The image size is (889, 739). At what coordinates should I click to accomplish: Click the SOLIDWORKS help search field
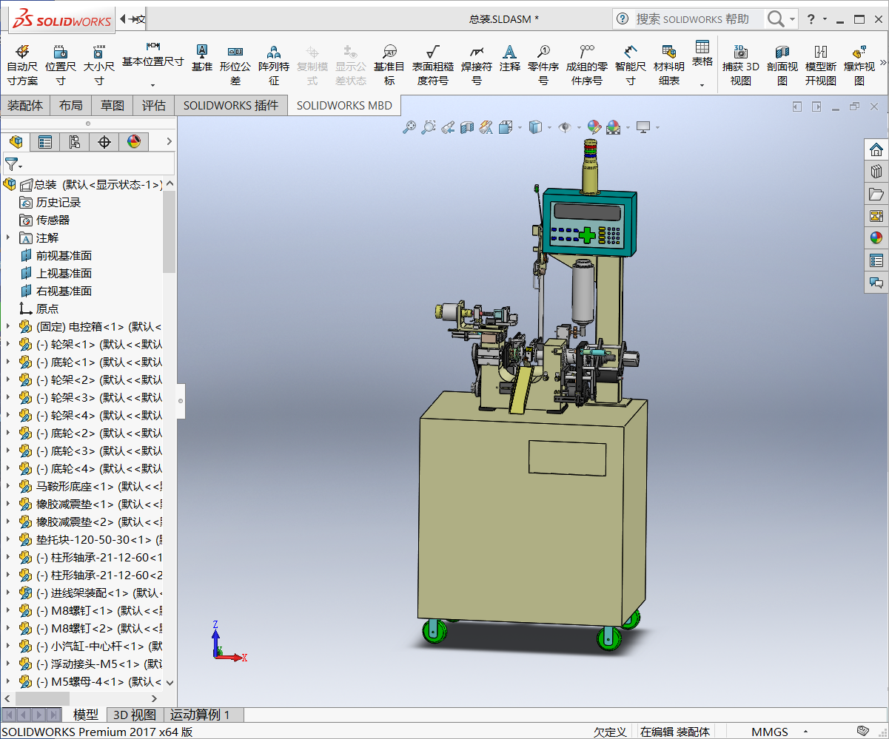691,18
